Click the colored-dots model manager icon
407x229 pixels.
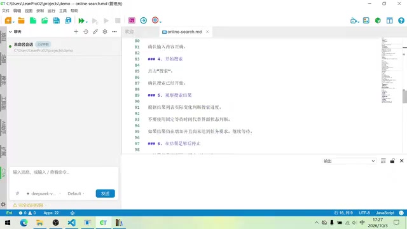(366, 20)
